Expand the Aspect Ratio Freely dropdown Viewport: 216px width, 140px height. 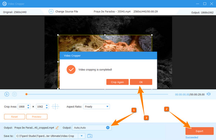pyautogui.click(x=107, y=107)
